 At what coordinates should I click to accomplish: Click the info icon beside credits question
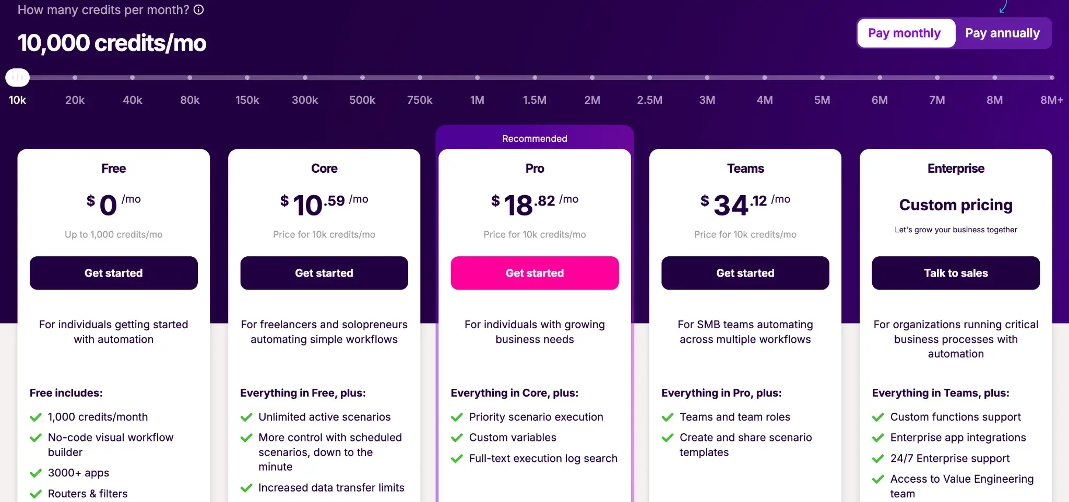tap(199, 10)
